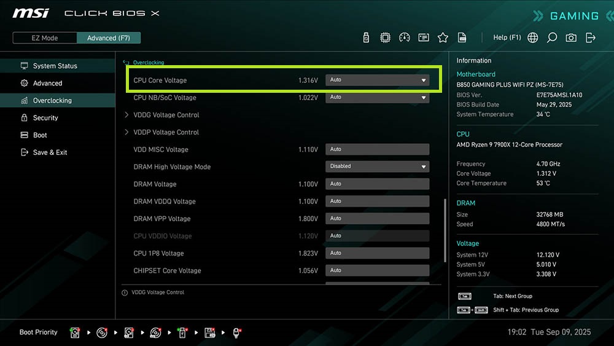Click the AMD Ryzen 9 7900X processor name
614x346 pixels.
coord(509,144)
